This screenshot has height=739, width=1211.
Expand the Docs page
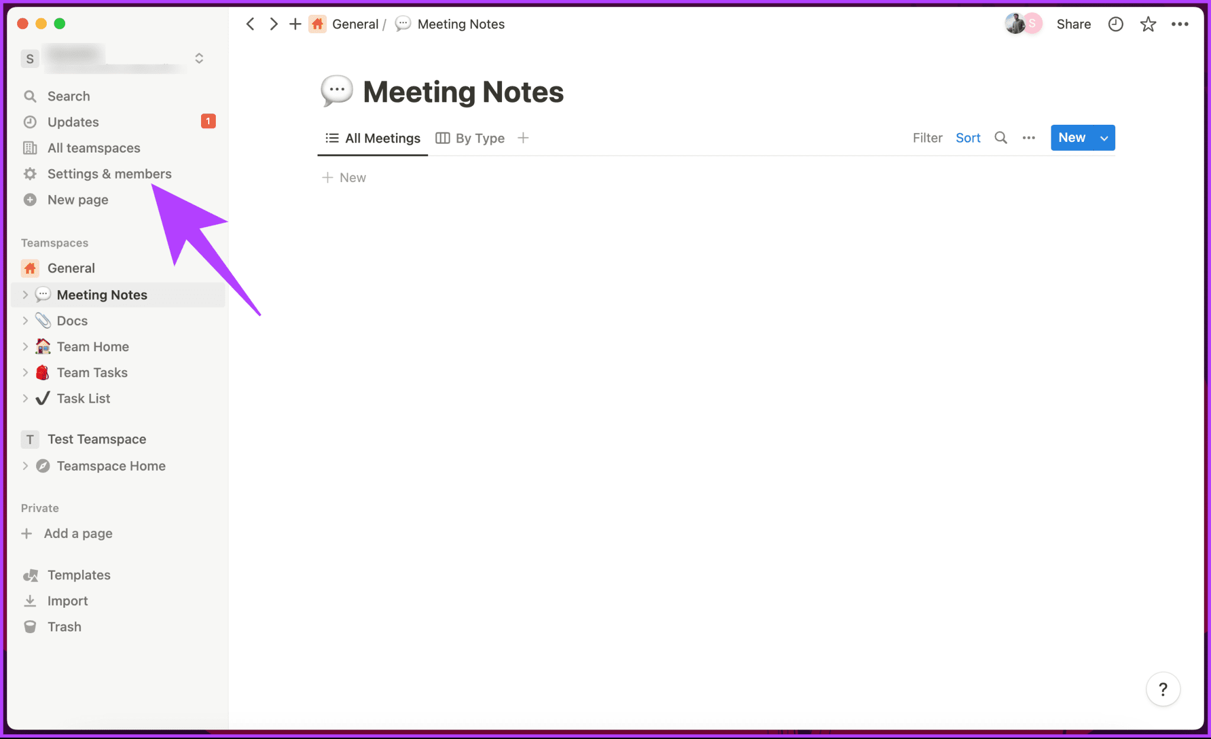25,320
